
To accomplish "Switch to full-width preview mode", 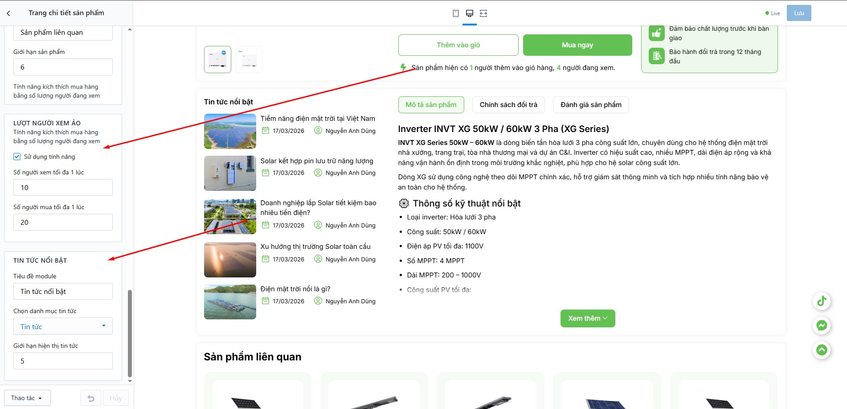I will pos(483,13).
